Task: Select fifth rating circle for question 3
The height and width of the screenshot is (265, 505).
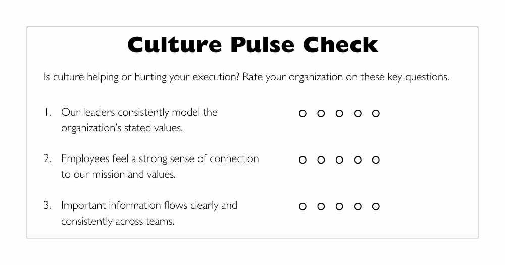Action: pyautogui.click(x=376, y=206)
